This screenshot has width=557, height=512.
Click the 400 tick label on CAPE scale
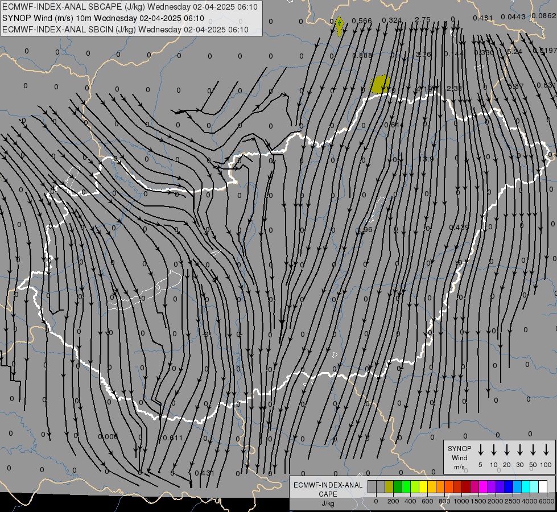410,501
